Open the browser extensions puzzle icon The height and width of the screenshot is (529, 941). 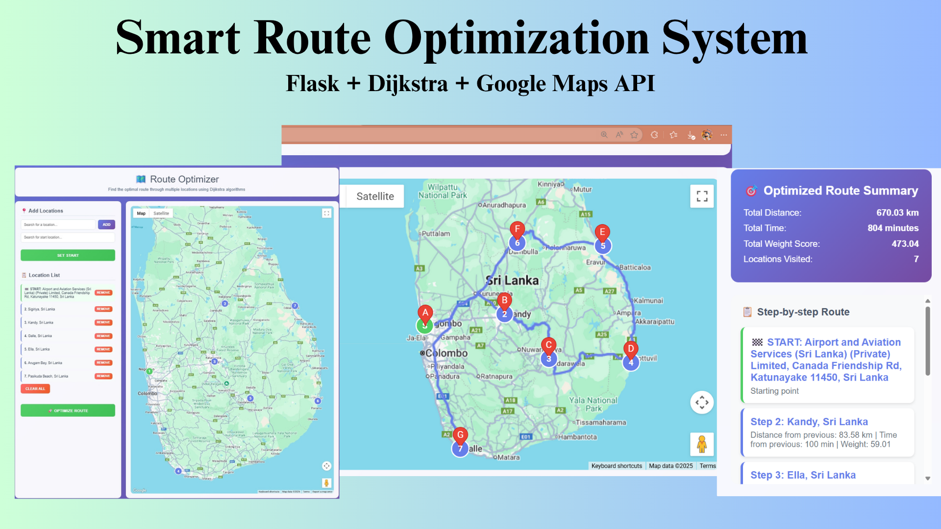point(654,135)
